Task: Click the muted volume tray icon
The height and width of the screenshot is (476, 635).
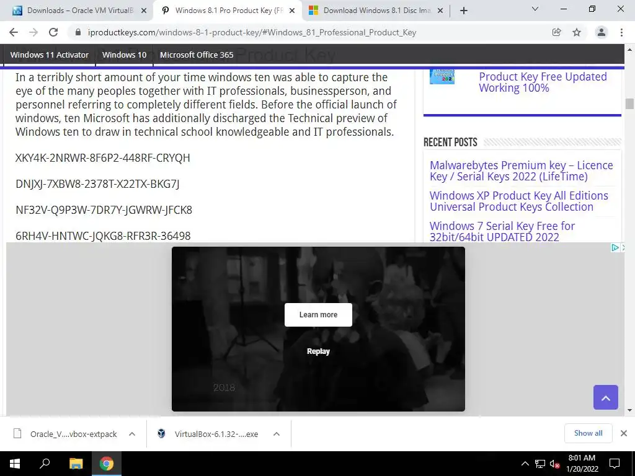Action: (x=554, y=464)
